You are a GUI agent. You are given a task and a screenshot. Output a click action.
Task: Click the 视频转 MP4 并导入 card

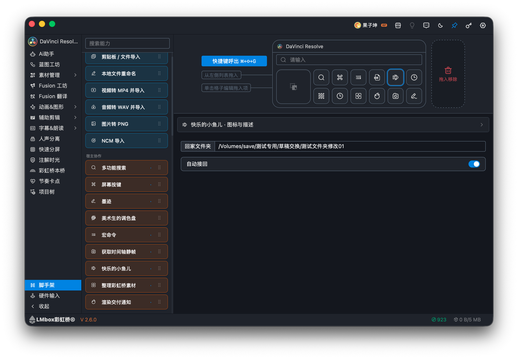point(127,90)
